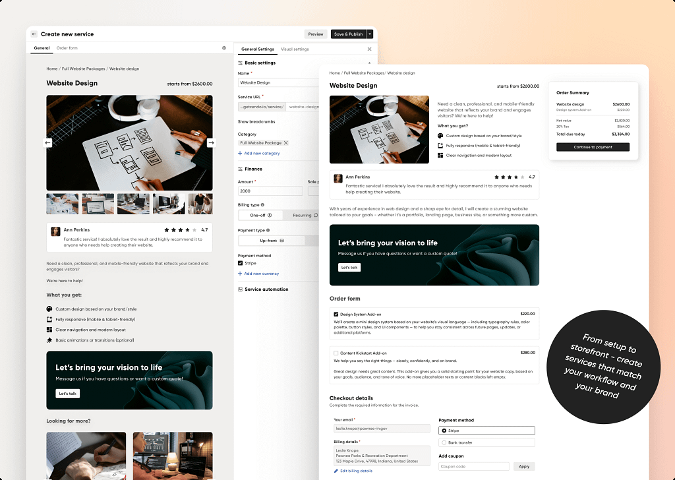Open the Visual settings tab
Screen dimensions: 675x480
tap(295, 49)
